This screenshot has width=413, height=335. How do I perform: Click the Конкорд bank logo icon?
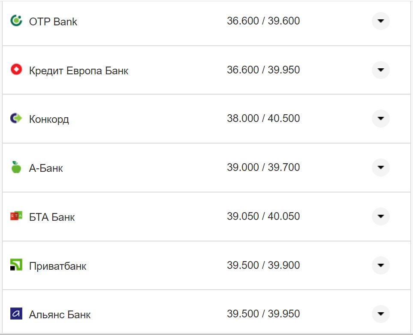tap(16, 118)
